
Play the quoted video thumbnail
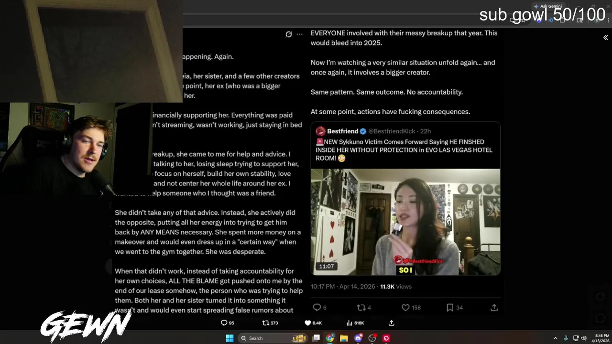pyautogui.click(x=405, y=222)
